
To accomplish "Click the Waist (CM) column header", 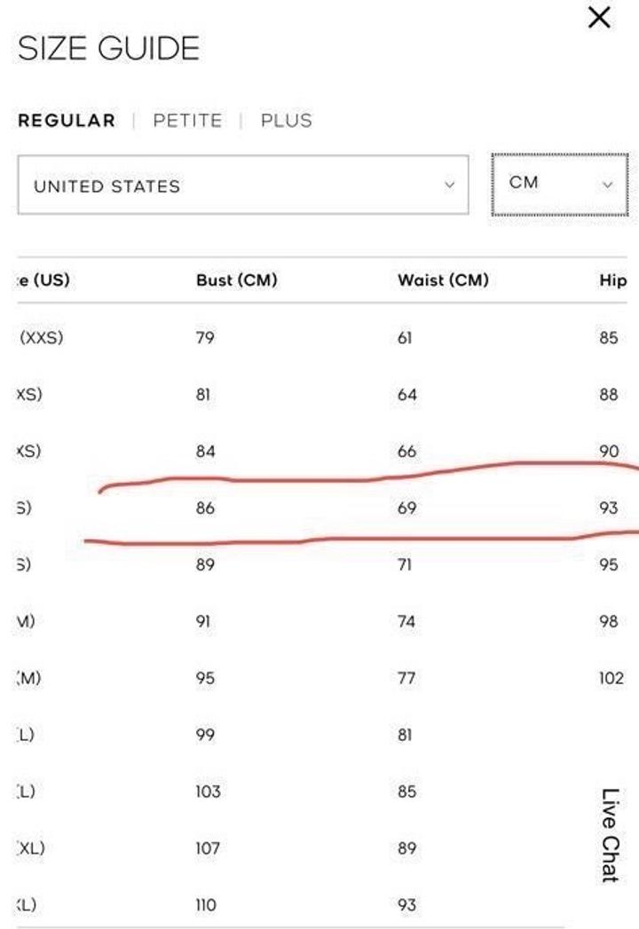I will 443,280.
